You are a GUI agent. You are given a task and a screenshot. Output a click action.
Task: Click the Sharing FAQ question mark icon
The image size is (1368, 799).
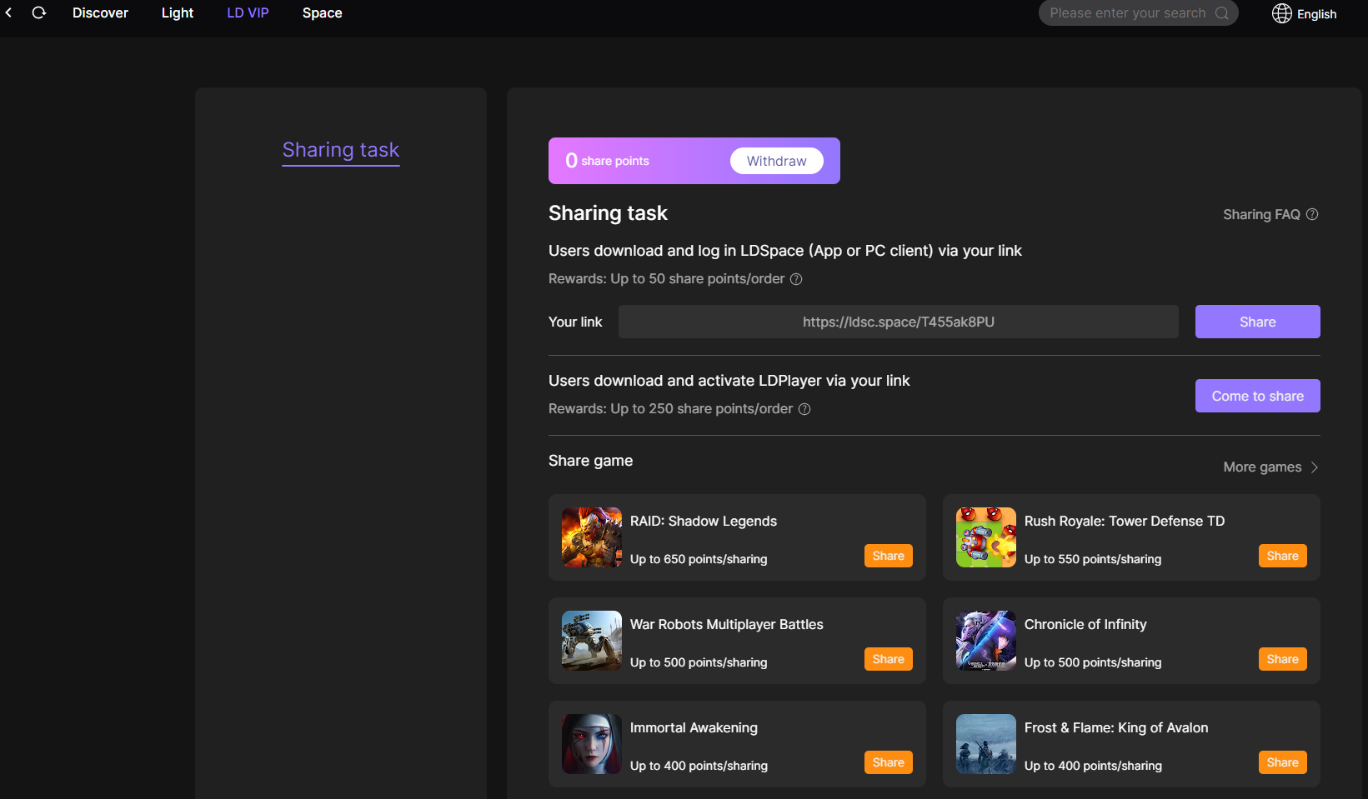click(1312, 214)
